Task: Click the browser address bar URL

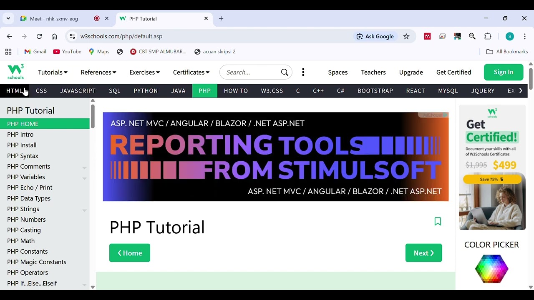Action: (x=121, y=36)
